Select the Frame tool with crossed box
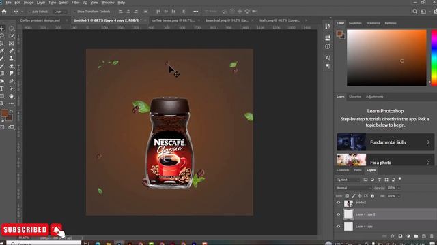Image resolution: width=437 pixels, height=245 pixels. coord(11,44)
